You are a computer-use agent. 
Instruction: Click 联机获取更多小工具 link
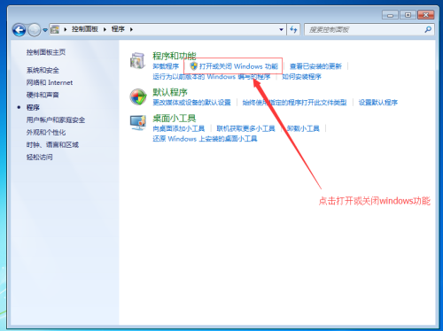[245, 128]
